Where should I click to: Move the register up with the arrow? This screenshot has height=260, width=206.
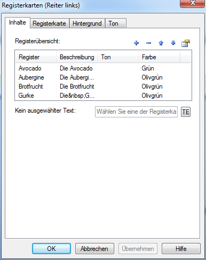pyautogui.click(x=161, y=43)
